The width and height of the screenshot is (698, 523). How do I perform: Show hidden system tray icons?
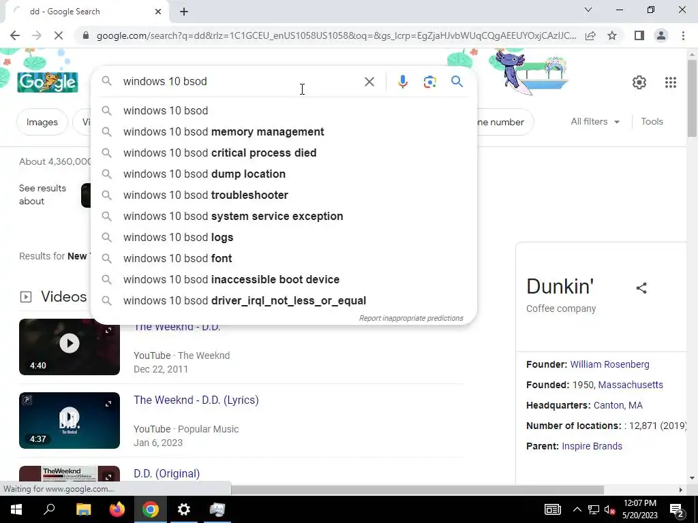click(x=577, y=509)
